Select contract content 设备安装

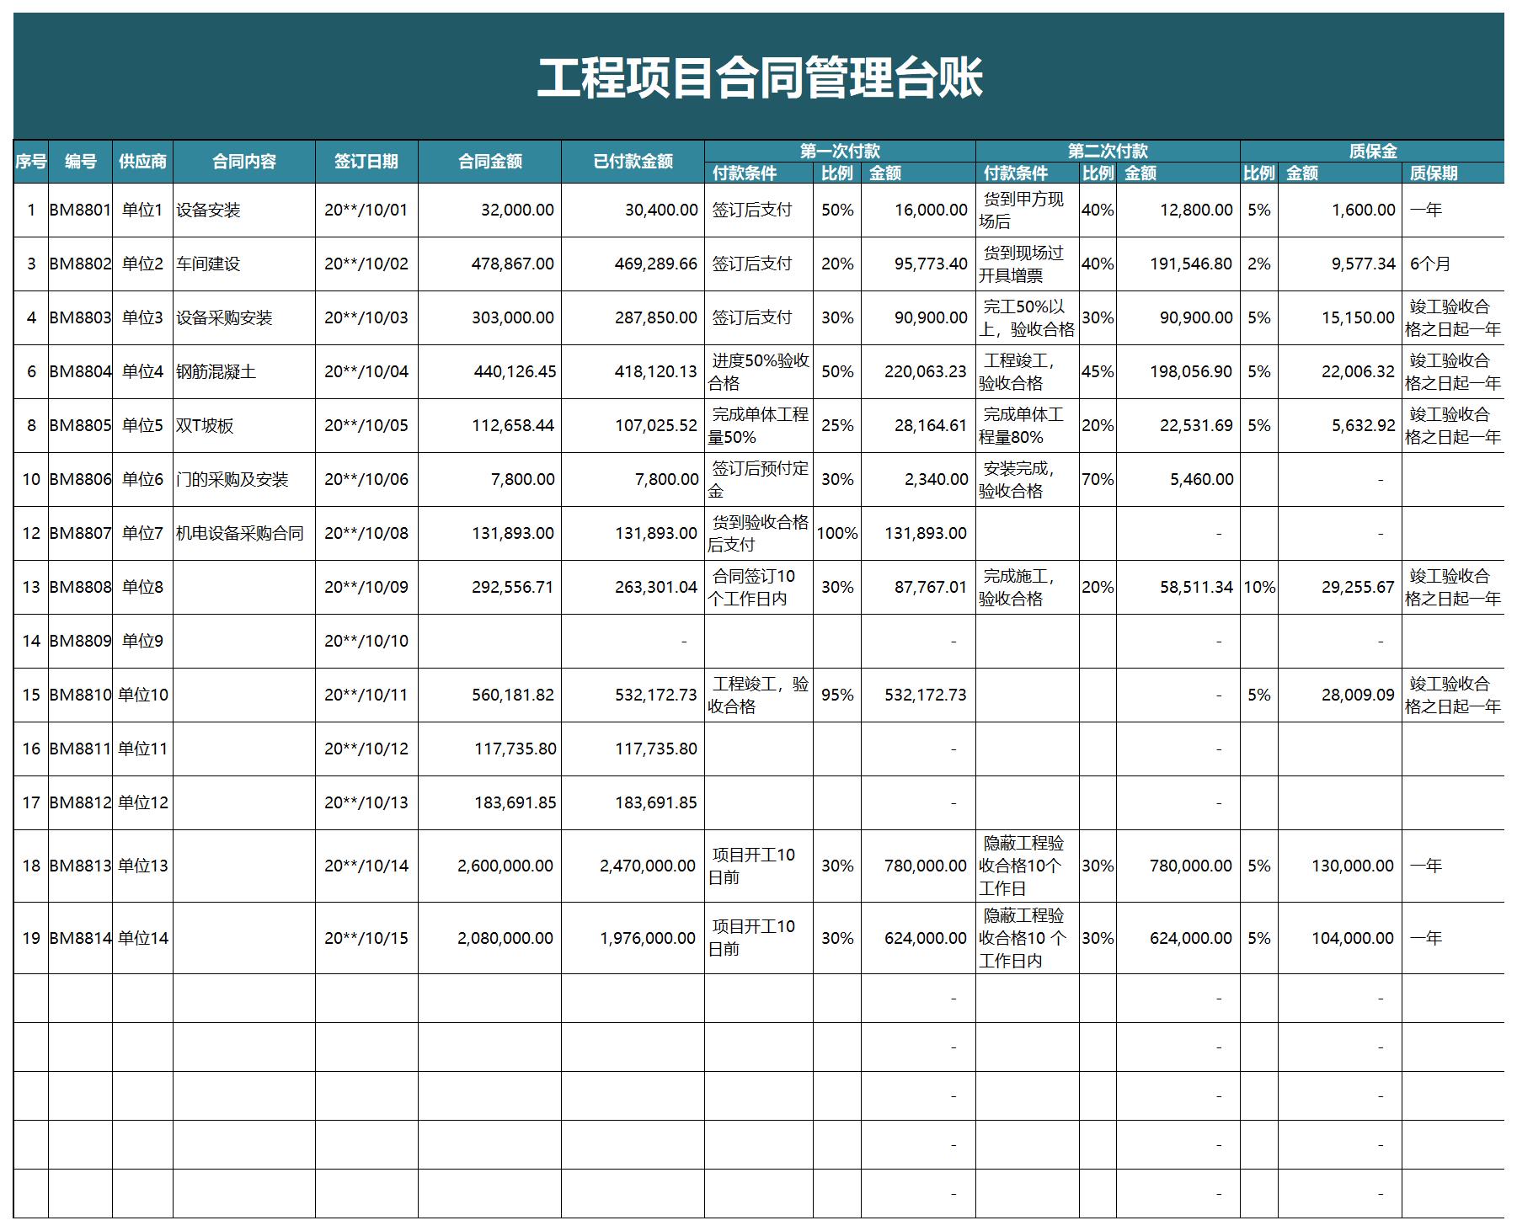coord(244,210)
